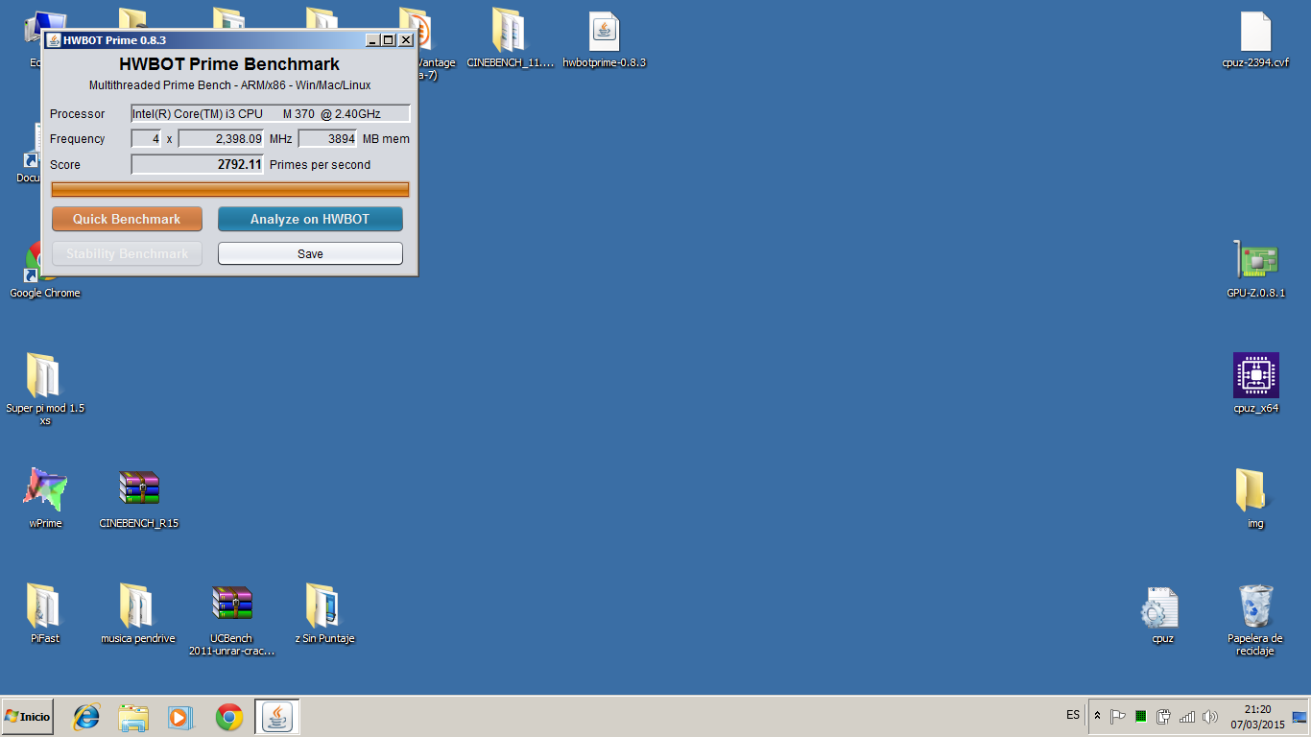Launch Internet Explorer from taskbar
Viewport: 1311px width, 737px height.
click(x=86, y=717)
